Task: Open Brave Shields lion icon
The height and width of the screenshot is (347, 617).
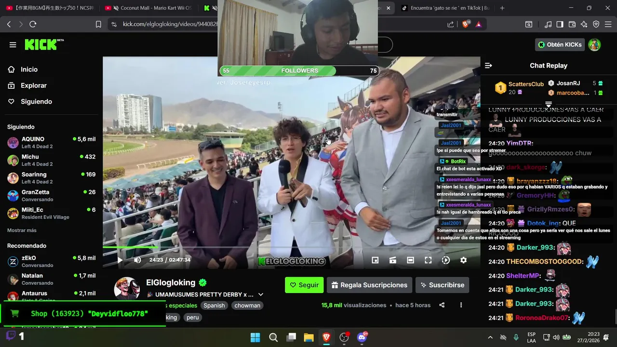Action: (x=466, y=24)
